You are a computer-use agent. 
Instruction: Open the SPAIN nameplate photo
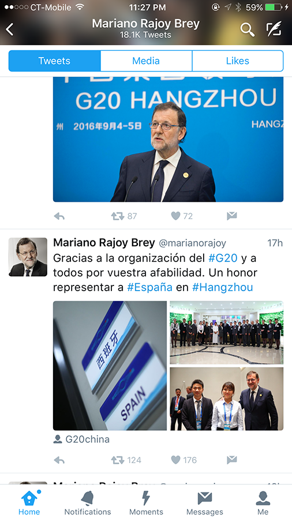click(x=110, y=366)
